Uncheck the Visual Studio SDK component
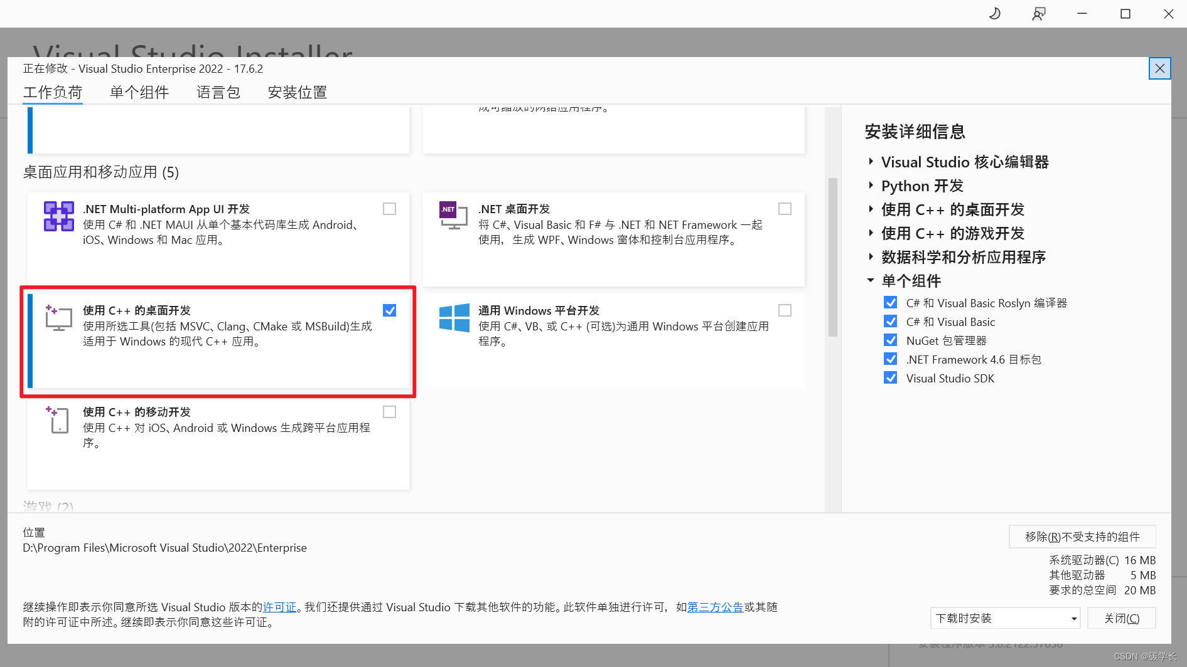 tap(890, 378)
